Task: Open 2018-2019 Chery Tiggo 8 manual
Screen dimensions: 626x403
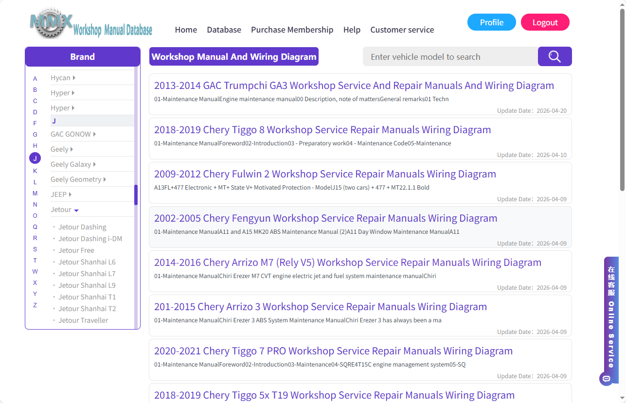Action: point(322,130)
